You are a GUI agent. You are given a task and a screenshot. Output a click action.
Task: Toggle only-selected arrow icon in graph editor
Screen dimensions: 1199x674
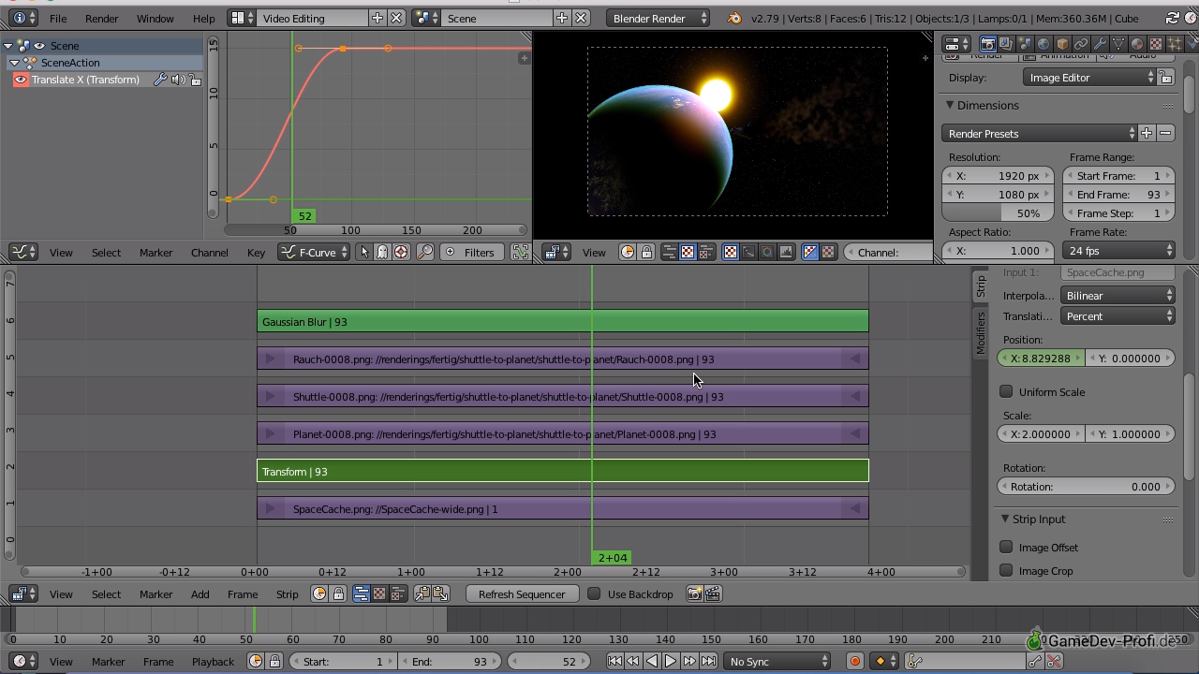point(364,252)
